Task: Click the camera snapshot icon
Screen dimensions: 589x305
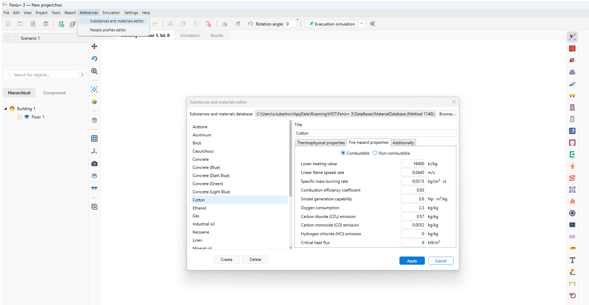Action: [94, 163]
